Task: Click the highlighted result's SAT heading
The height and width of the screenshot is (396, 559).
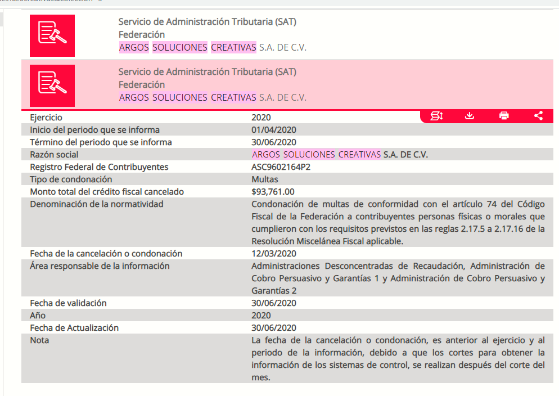Action: [207, 71]
